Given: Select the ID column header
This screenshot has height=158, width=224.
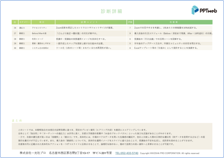Looking at the screenshot, I should pyautogui.click(x=15, y=22).
